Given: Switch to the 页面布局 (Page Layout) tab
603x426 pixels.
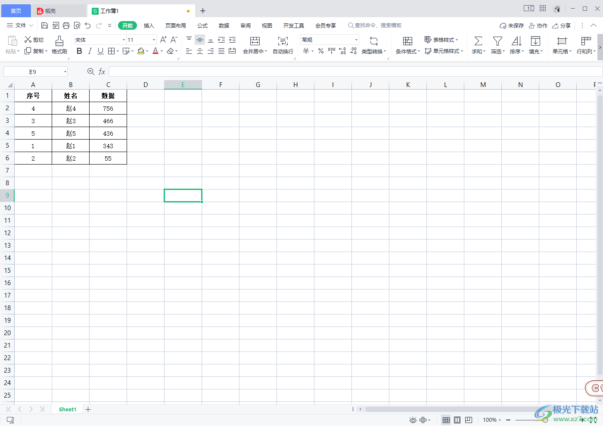Looking at the screenshot, I should click(176, 26).
